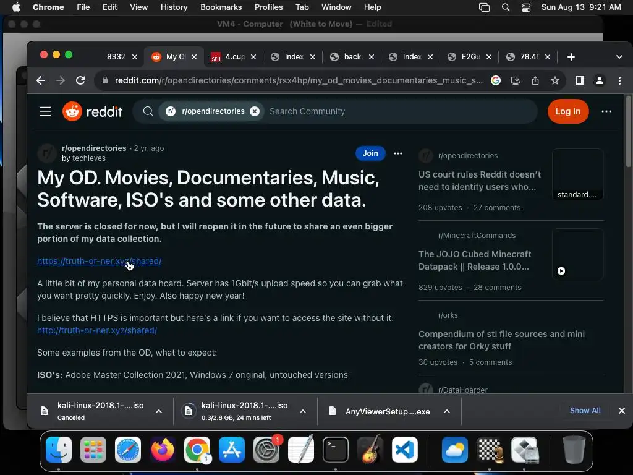Open Spotlight search in menu bar
Viewport: 633px width, 475px height.
[x=506, y=7]
